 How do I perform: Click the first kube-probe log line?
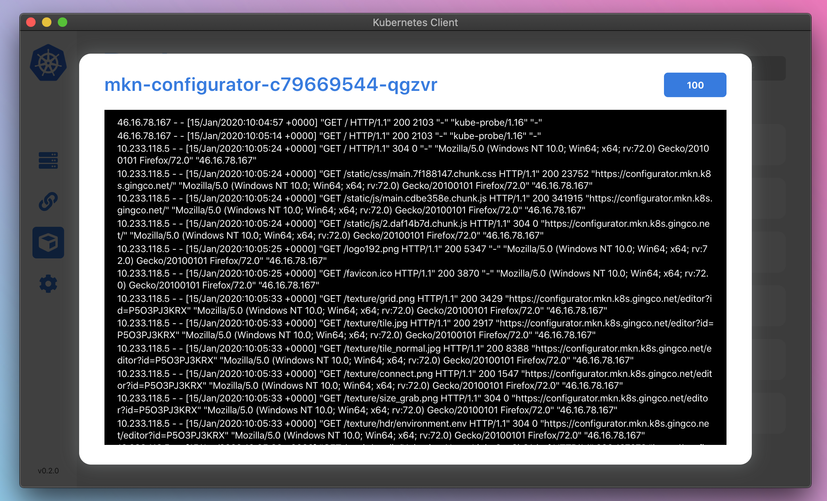click(x=329, y=122)
